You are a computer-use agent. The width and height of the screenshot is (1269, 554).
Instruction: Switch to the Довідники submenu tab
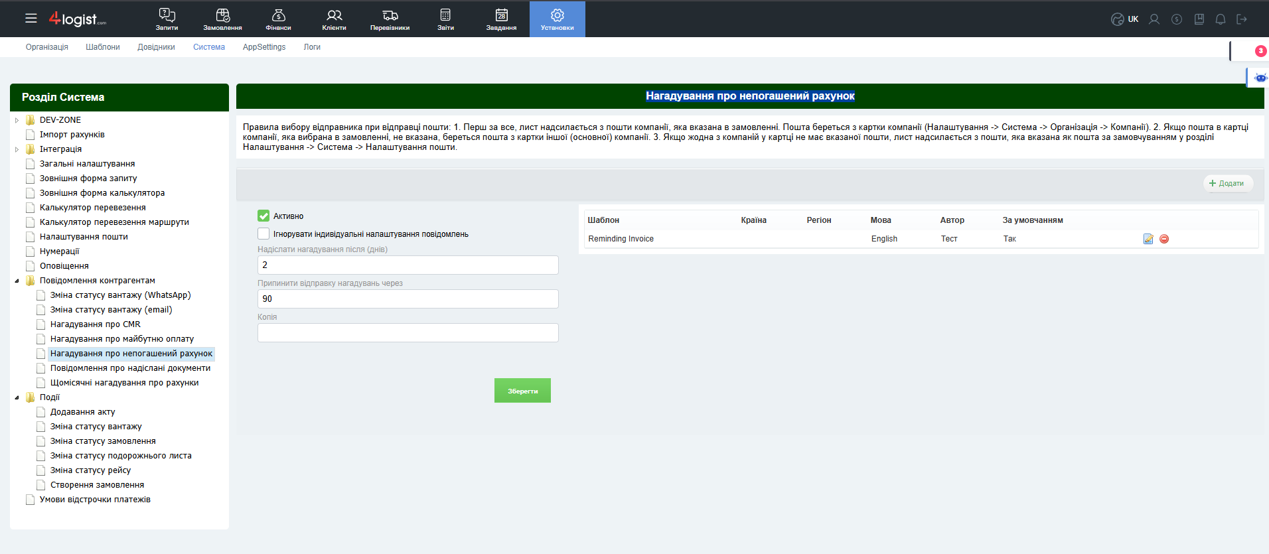coord(156,47)
